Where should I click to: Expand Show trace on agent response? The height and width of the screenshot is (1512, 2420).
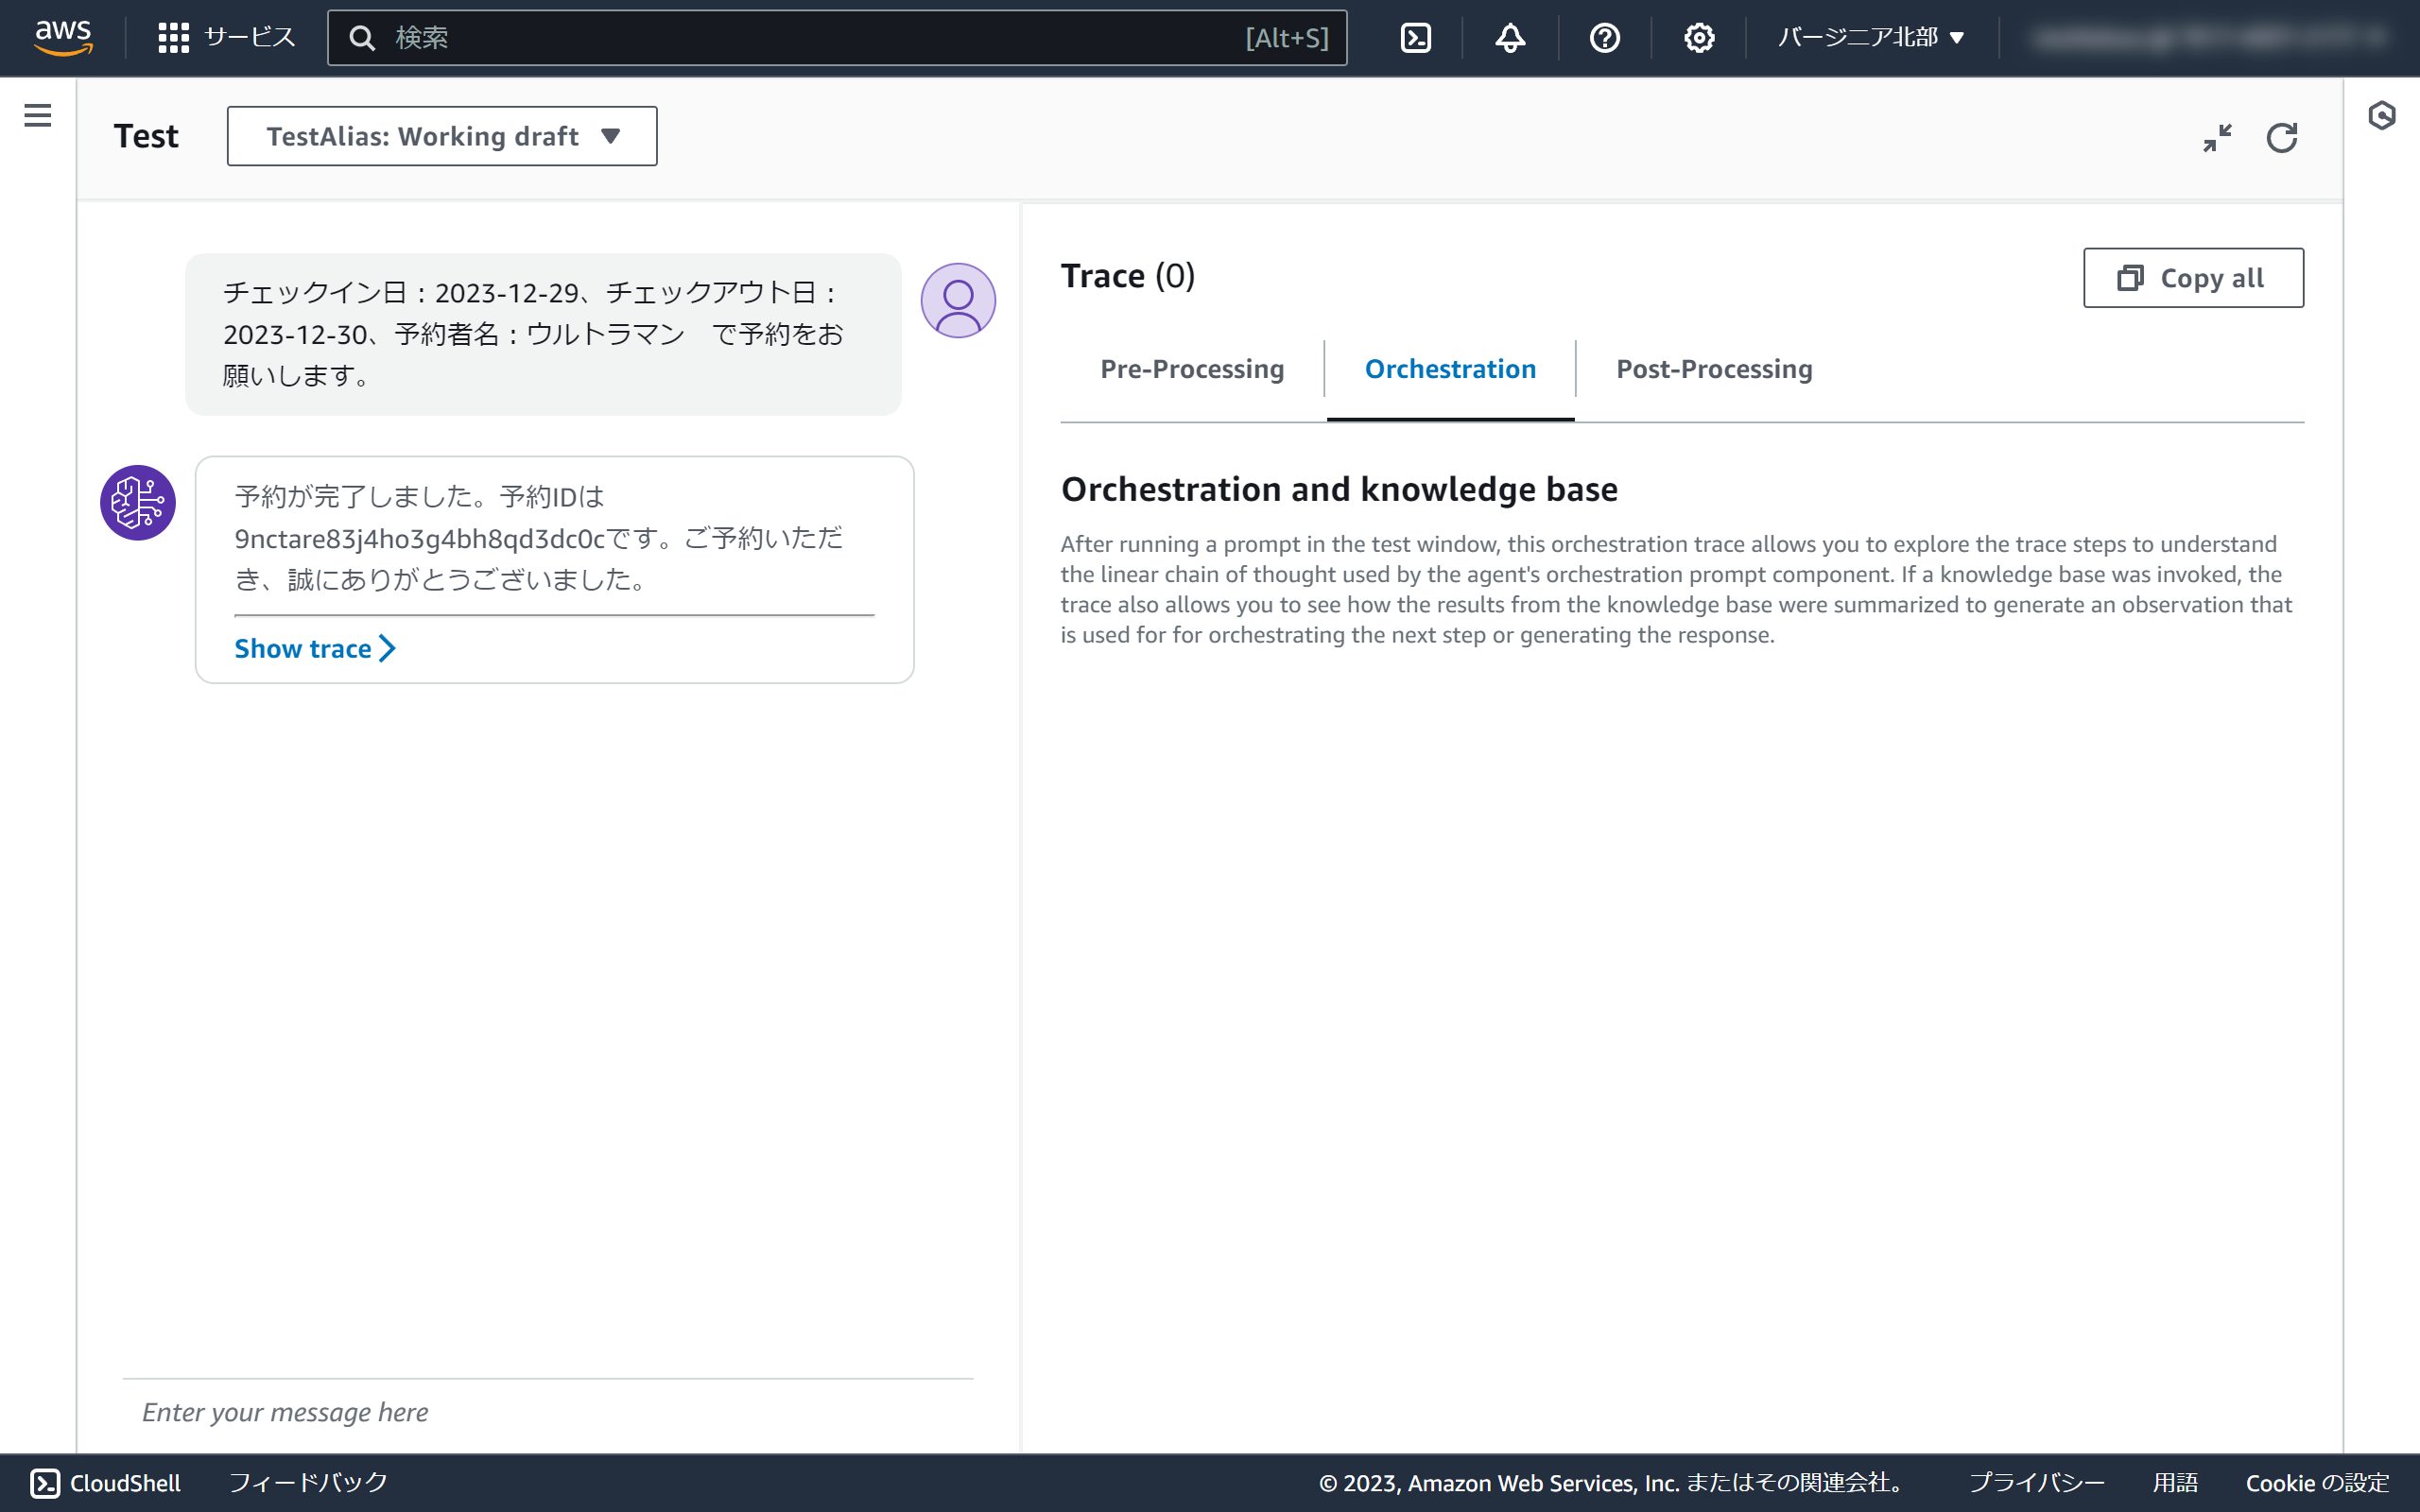314,649
